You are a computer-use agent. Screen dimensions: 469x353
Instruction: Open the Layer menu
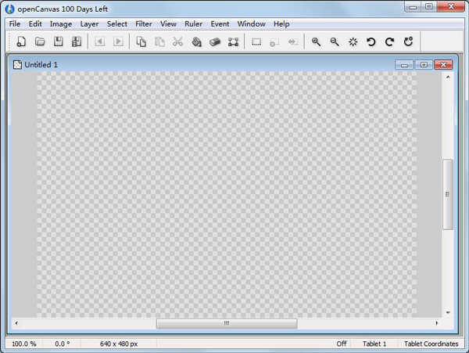coord(89,24)
